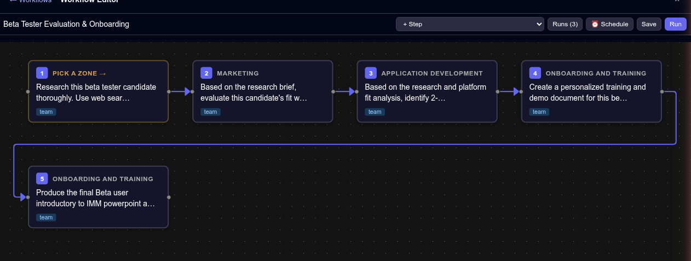Click output connector dot of step 1
The image size is (691, 261).
tap(169, 91)
